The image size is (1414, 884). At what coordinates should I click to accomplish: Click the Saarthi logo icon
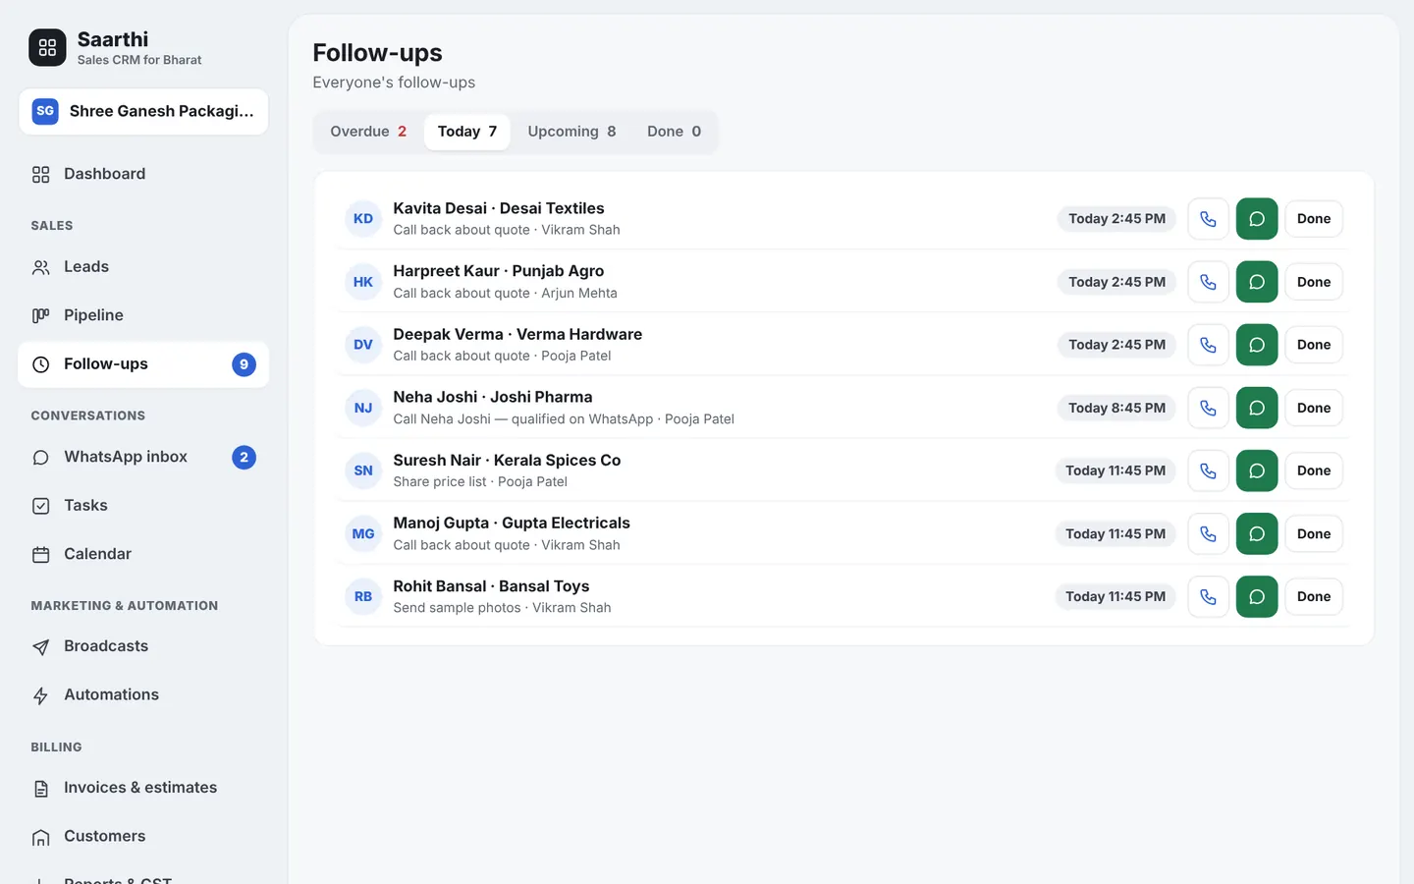[47, 47]
